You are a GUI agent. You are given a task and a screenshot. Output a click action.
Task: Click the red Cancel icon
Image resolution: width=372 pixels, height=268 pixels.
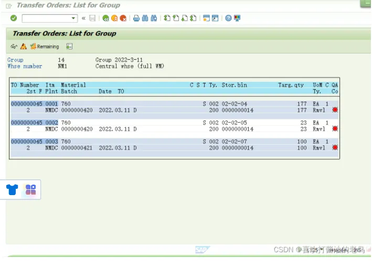tap(123, 18)
